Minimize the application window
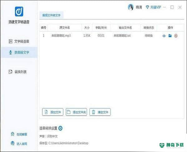 165,7
